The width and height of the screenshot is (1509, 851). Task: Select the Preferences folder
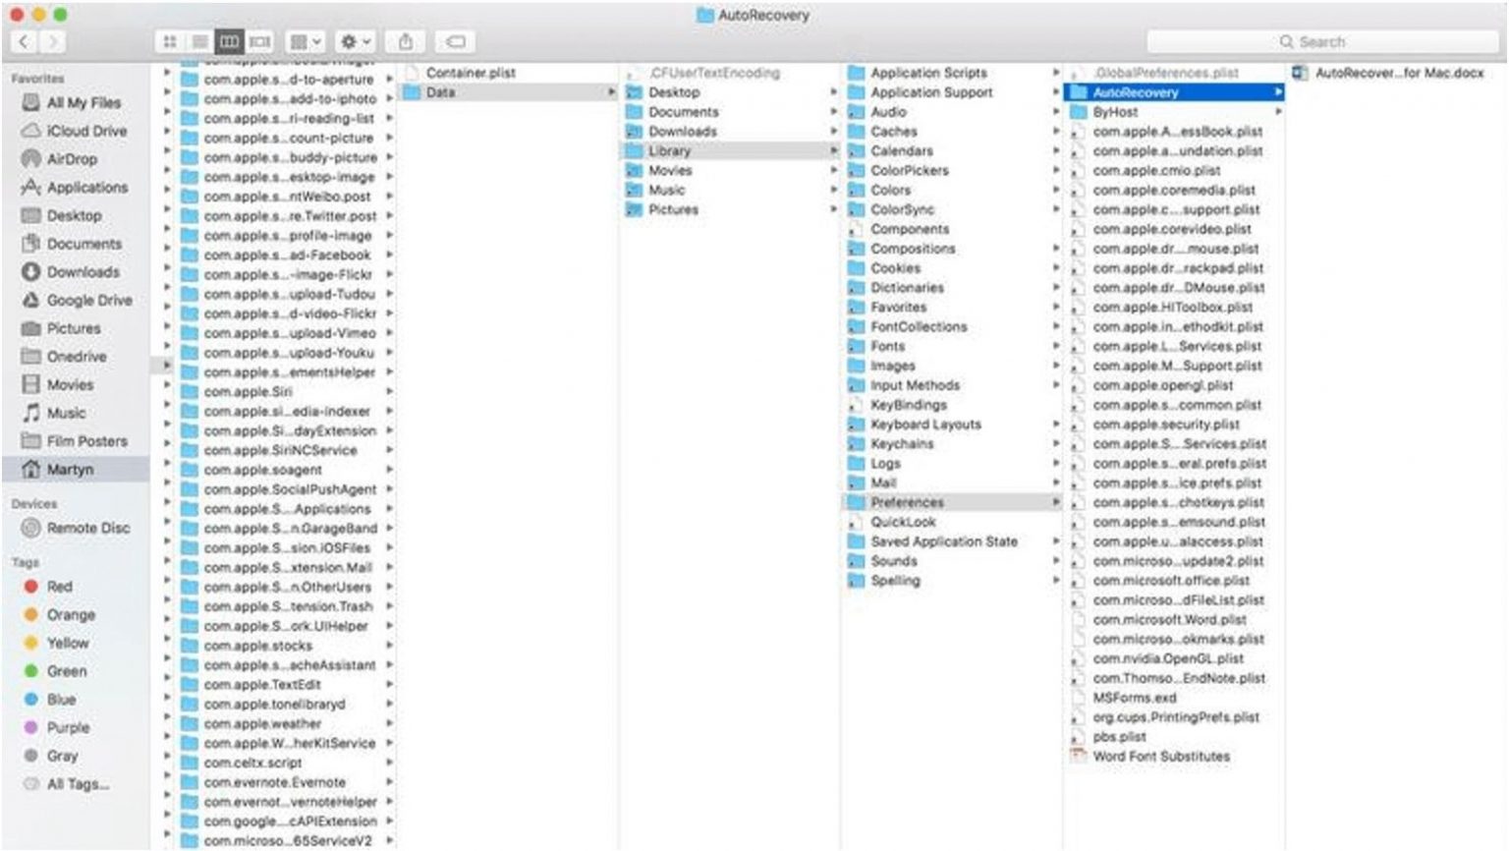tap(907, 502)
